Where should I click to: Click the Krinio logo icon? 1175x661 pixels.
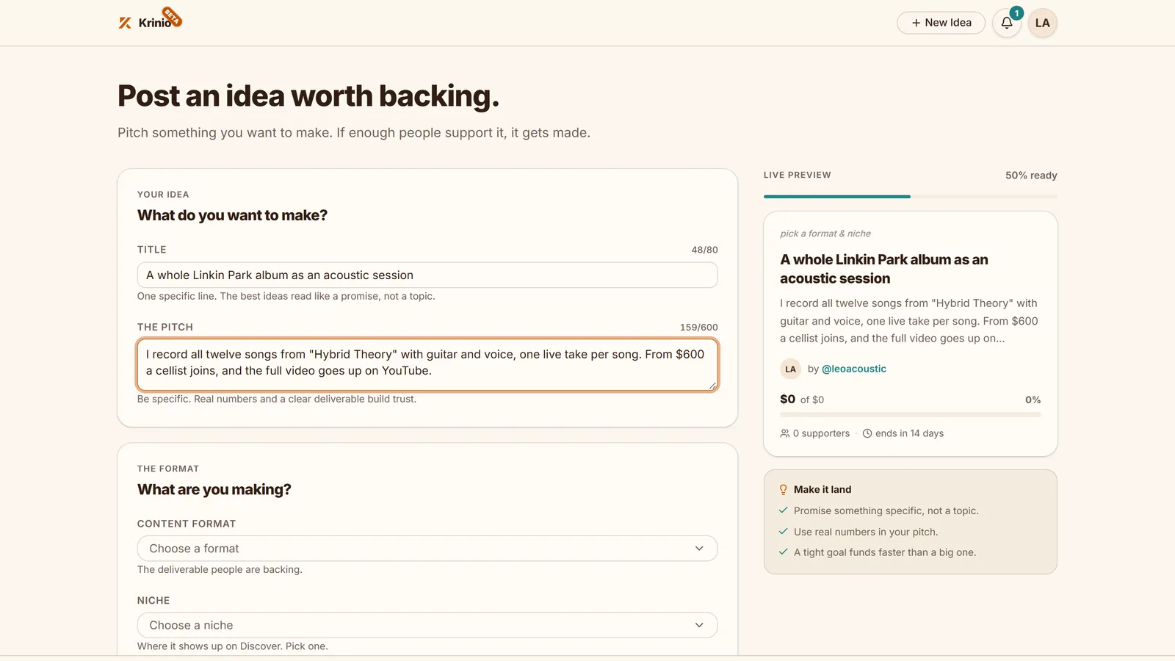point(125,23)
